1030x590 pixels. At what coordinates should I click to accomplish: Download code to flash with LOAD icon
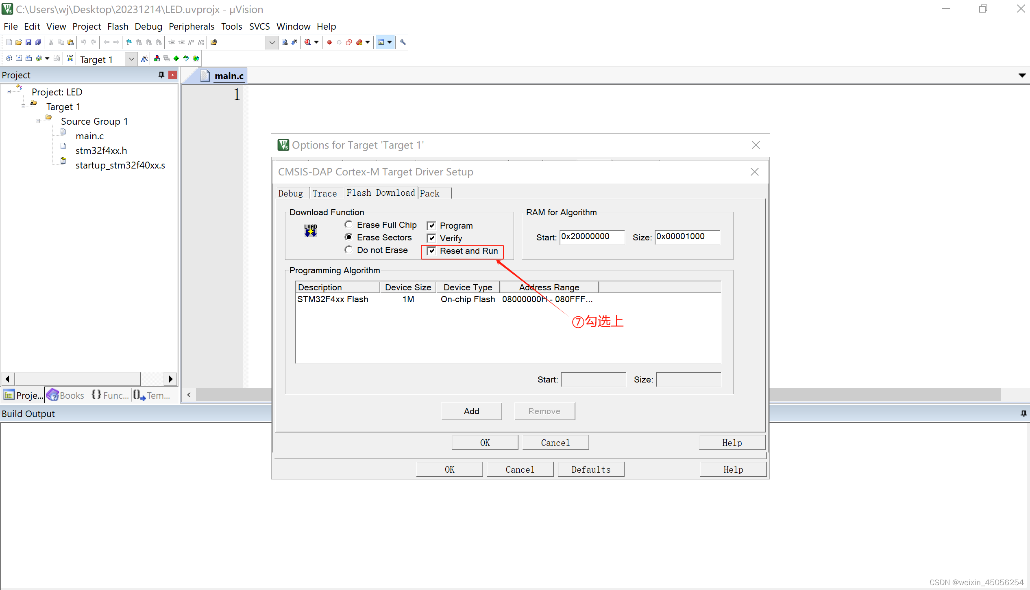tap(70, 58)
